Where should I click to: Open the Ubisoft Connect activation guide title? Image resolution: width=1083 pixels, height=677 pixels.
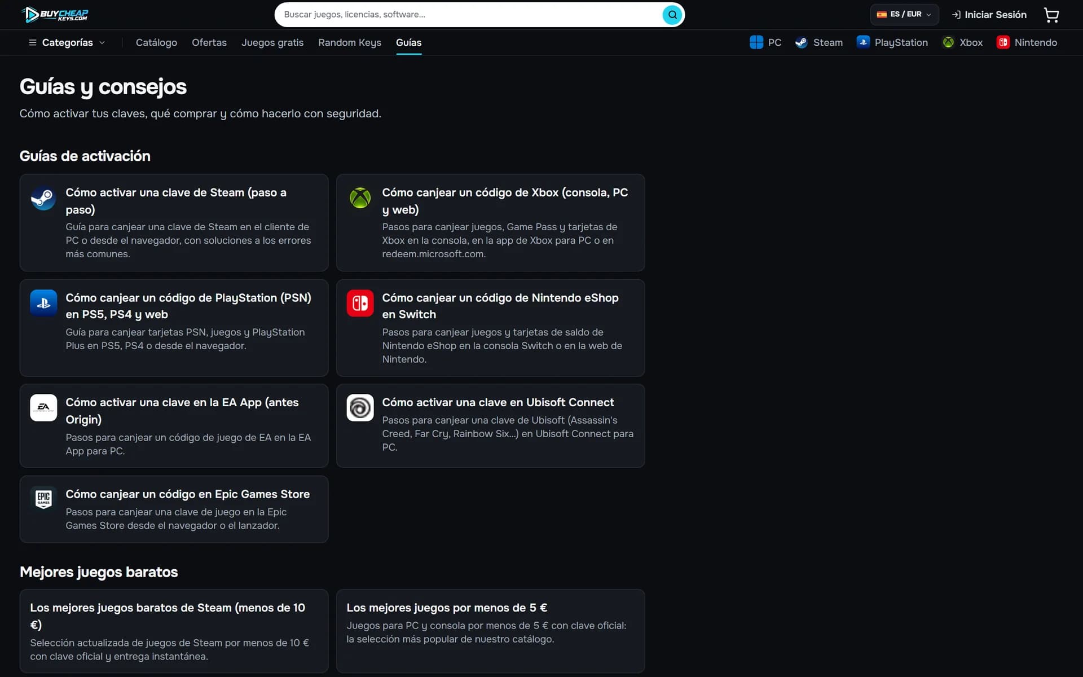coord(498,402)
